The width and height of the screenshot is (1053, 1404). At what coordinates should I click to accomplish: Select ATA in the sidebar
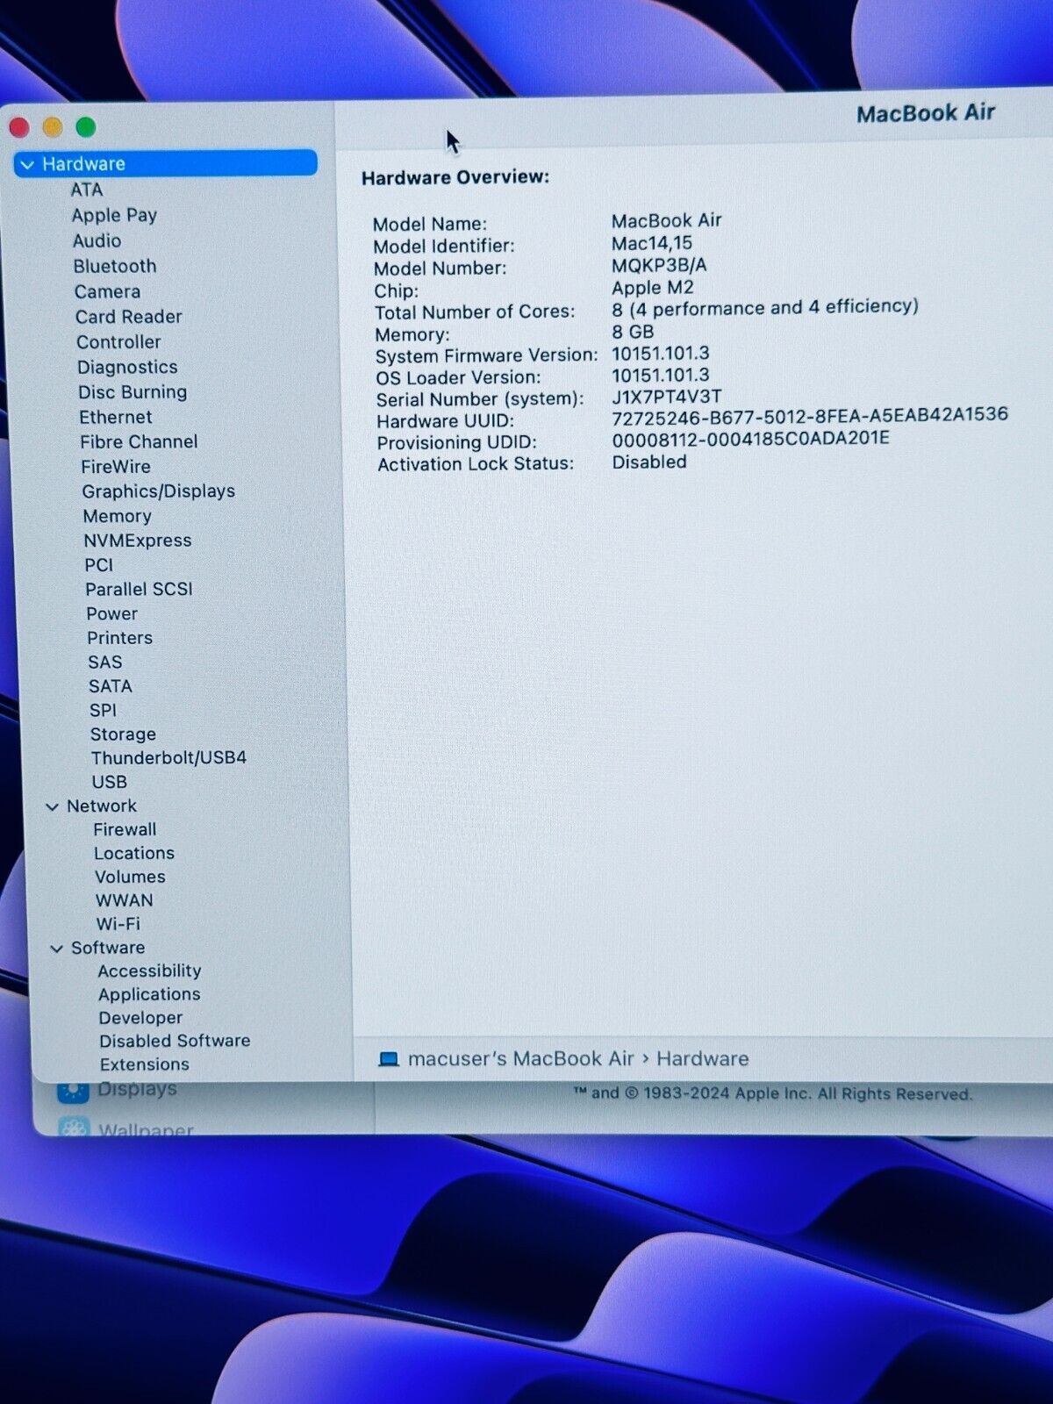click(87, 190)
